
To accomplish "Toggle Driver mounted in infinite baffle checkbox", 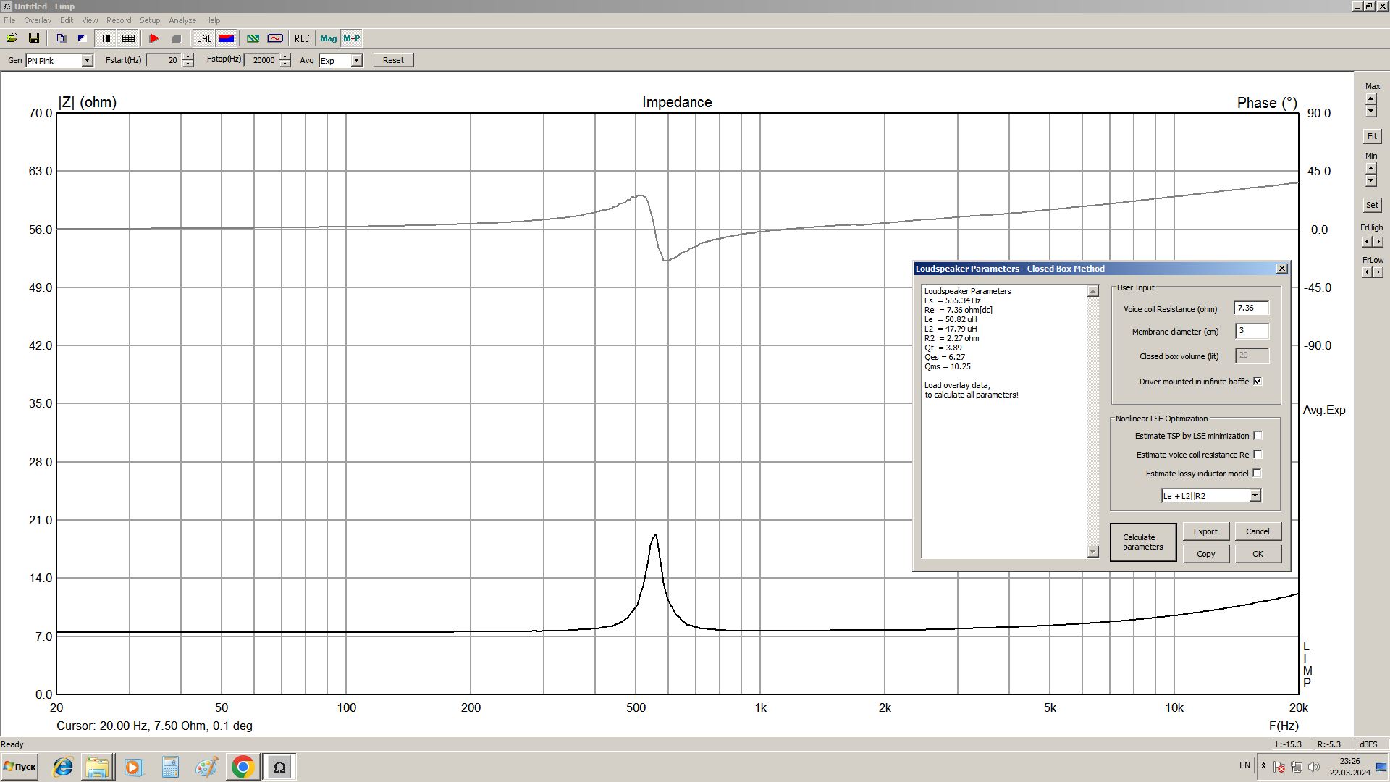I will pos(1258,382).
